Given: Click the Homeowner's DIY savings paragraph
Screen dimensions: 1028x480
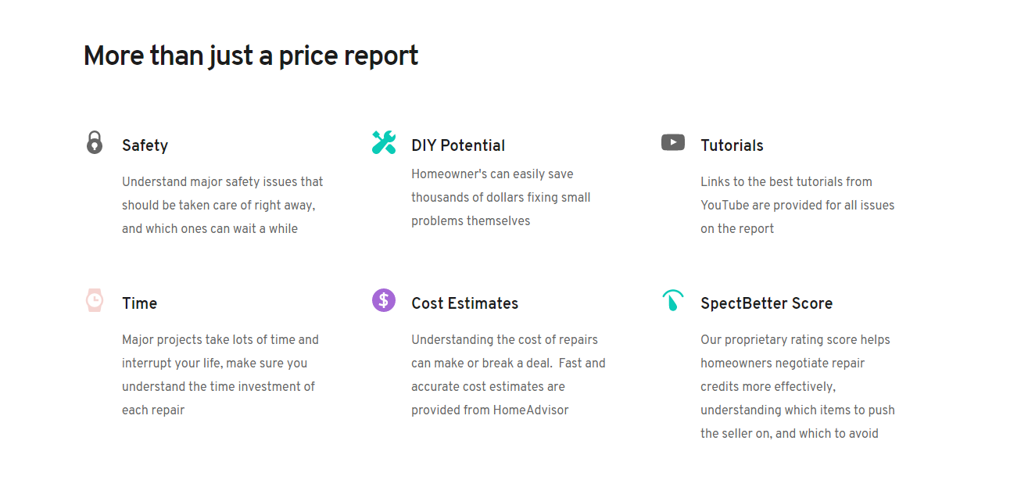Looking at the screenshot, I should [500, 198].
